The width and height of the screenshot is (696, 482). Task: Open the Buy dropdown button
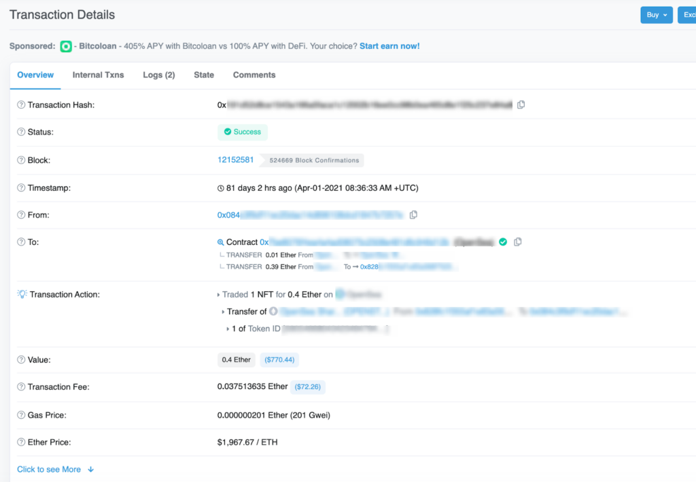tap(656, 15)
